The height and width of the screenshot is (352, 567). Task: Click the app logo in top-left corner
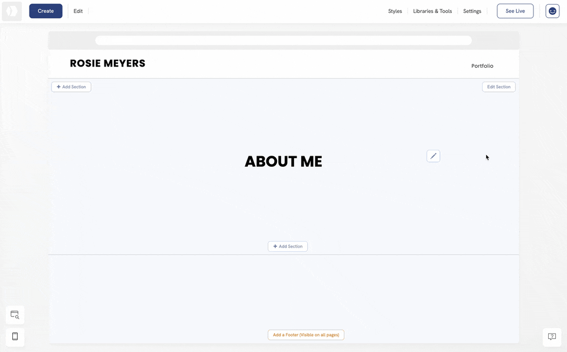point(12,11)
